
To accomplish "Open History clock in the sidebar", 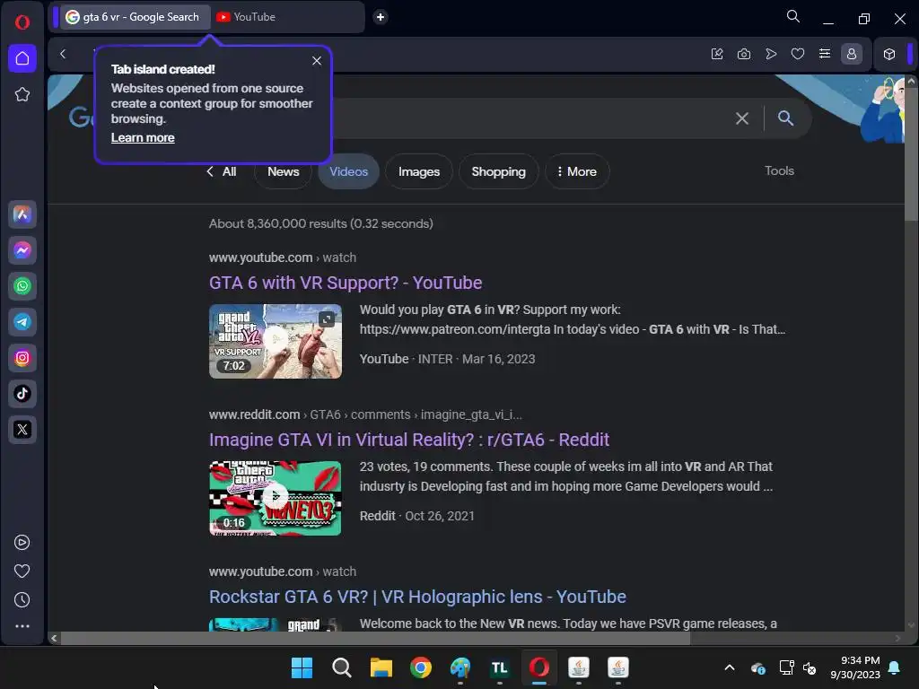I will [x=22, y=600].
